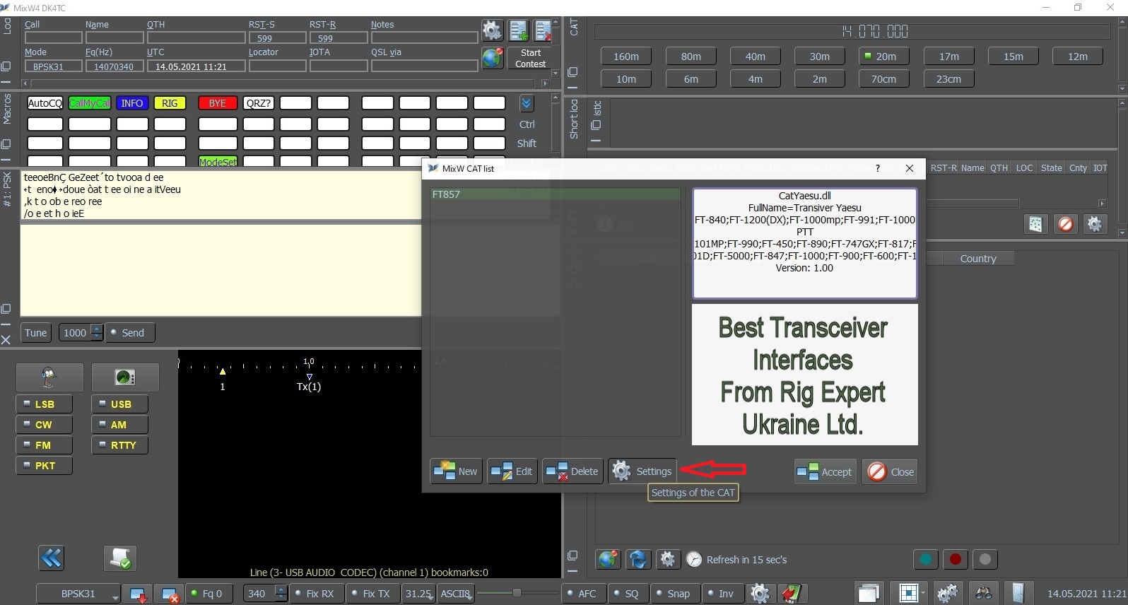Toggle LSB mode
1128x605 pixels.
44,404
